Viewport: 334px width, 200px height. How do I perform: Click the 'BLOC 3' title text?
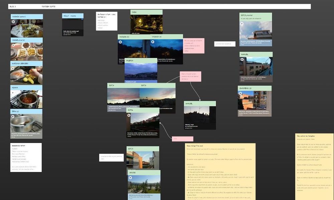click(x=13, y=7)
